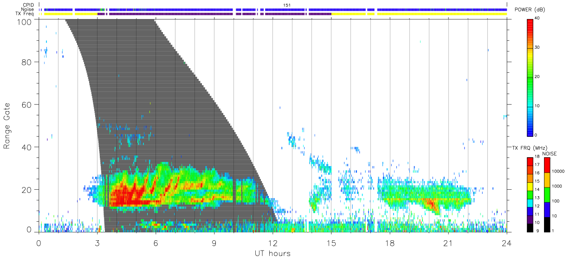570x263 pixels.
Task: Click the y-axis tick label '20'
Action: (27, 190)
